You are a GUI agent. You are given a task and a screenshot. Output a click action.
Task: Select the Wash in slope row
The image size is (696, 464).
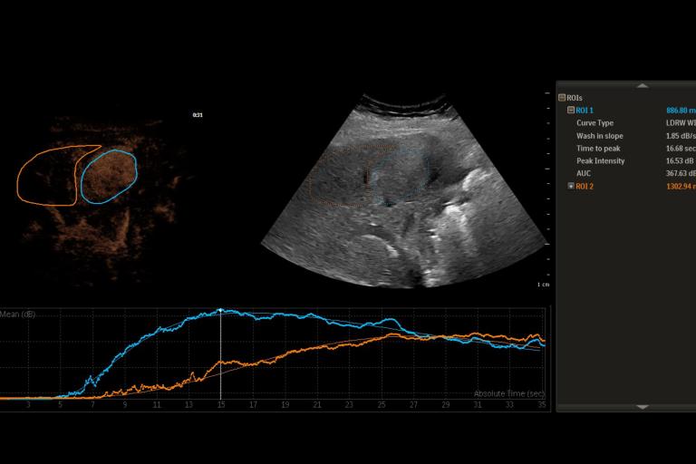click(599, 135)
